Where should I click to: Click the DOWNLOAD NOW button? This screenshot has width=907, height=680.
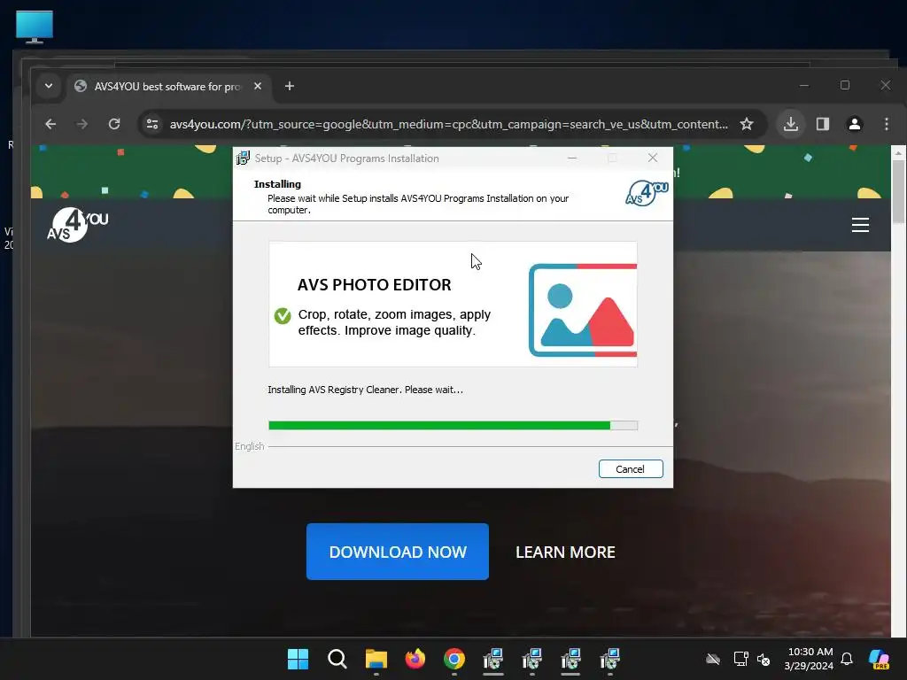(398, 552)
